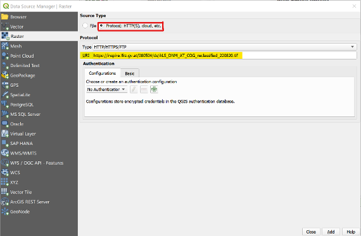Screen dimensions: 361x236
Task: Click the Help button
Action: 351,232
